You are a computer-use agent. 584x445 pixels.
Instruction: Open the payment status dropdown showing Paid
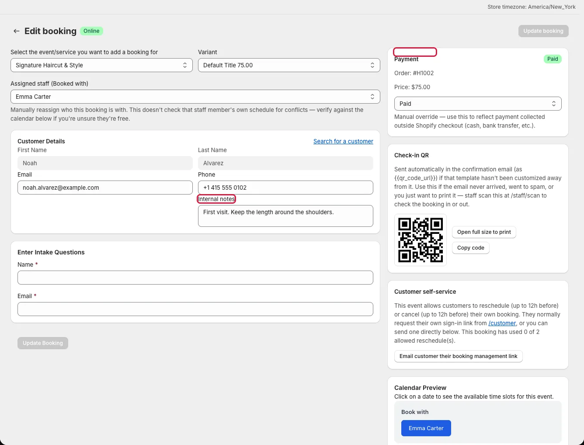tap(478, 104)
